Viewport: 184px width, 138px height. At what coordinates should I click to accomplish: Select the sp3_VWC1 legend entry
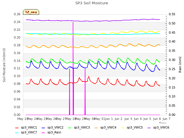pyautogui.click(x=26, y=128)
